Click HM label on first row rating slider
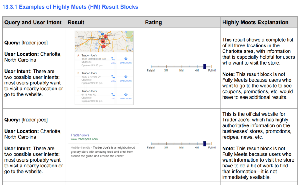The width and height of the screenshot is (301, 185). click(x=197, y=70)
